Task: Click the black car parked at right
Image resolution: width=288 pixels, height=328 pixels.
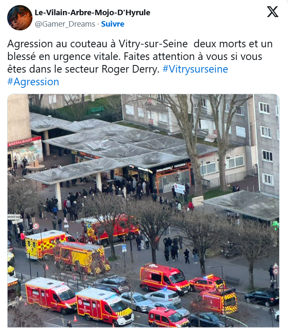Action: (262, 296)
